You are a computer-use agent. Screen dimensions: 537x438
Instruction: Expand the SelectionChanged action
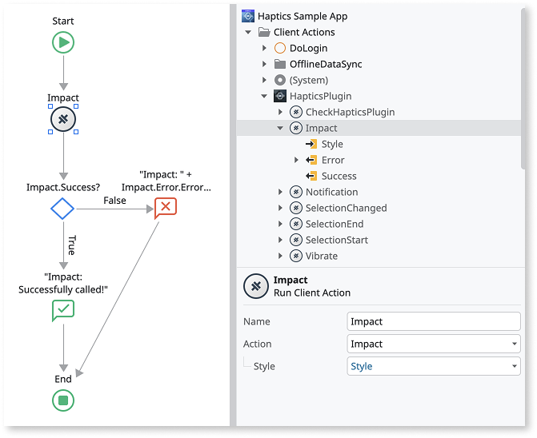coord(280,208)
